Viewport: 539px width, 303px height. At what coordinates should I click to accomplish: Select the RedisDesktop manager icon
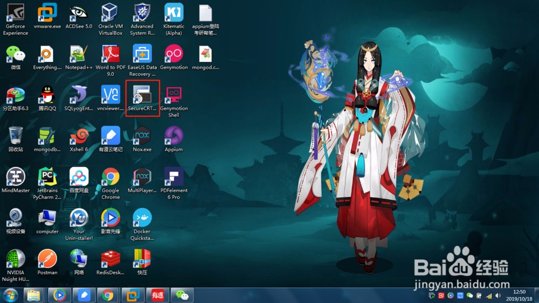110,262
